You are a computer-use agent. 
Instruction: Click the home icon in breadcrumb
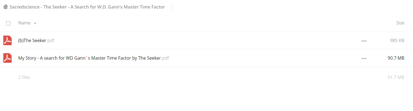6,7
